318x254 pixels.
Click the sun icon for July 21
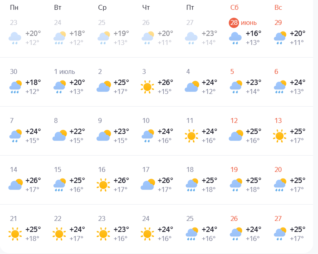click(15, 234)
